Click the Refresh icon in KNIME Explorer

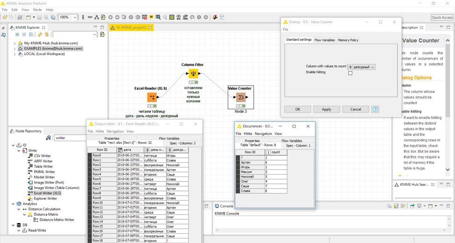pos(40,34)
